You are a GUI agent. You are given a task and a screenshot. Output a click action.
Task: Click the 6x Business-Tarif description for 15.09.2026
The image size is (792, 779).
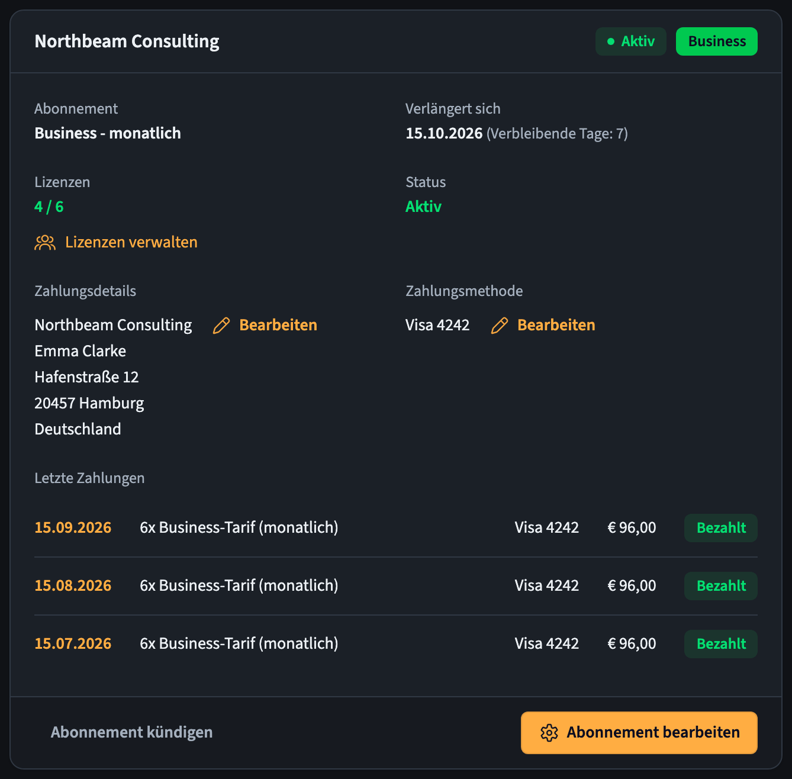pyautogui.click(x=239, y=527)
